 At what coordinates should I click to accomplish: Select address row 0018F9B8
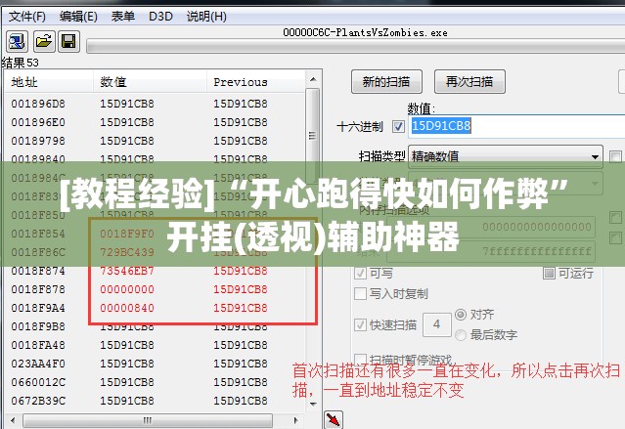tap(155, 326)
